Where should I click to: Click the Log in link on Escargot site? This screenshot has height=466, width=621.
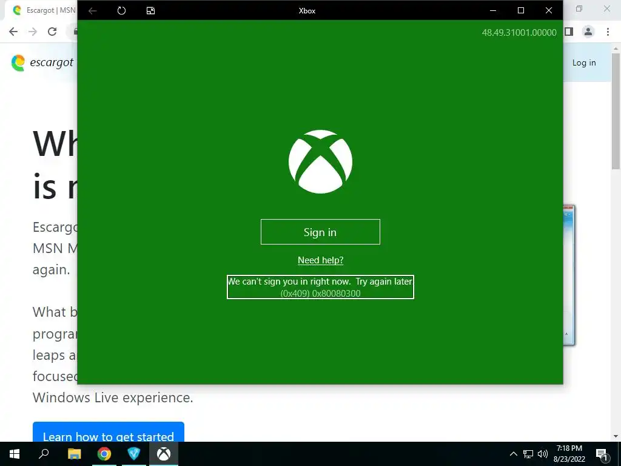[x=584, y=62]
